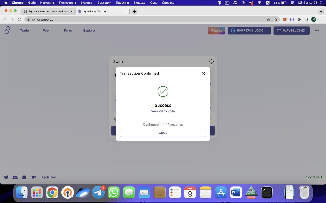Share this page via share icon

[x=268, y=19]
